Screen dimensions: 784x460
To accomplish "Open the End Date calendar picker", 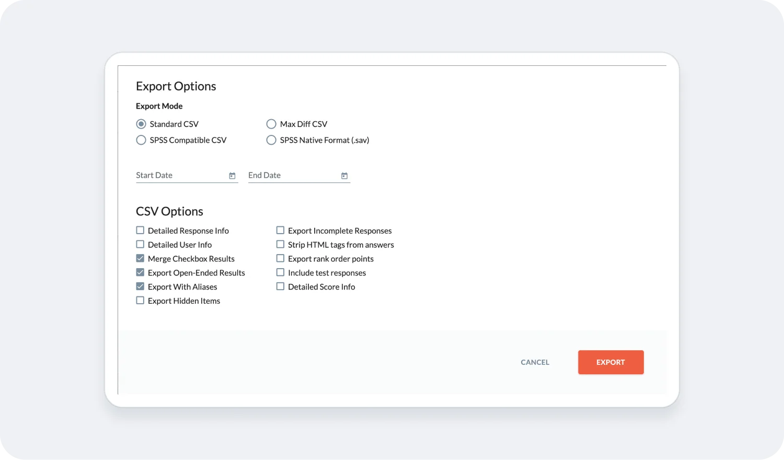I will coord(344,176).
